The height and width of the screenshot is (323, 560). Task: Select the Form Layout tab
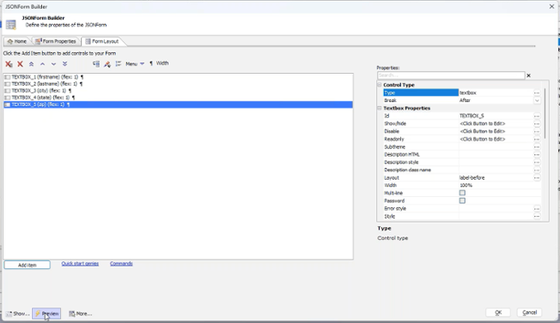102,41
